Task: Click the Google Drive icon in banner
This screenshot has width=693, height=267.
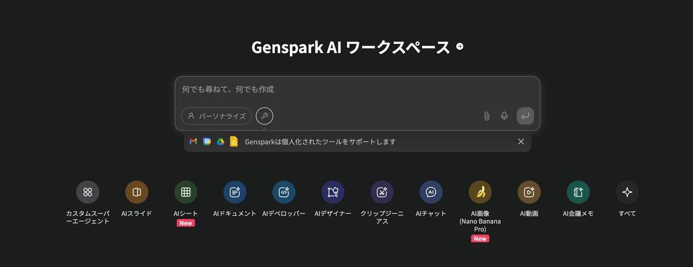Action: click(x=220, y=141)
